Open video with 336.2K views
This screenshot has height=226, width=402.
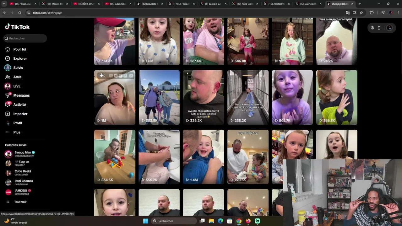pyautogui.click(x=204, y=97)
